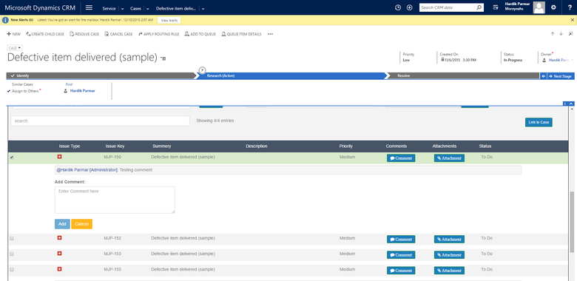Viewport: 577px width, 281px height.
Task: Click the More commands ellipsis
Action: pos(271,34)
